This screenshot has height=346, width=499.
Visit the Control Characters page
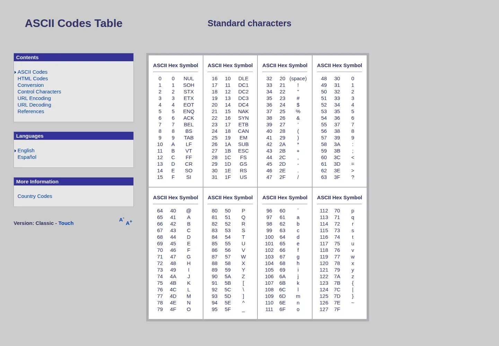pyautogui.click(x=39, y=92)
